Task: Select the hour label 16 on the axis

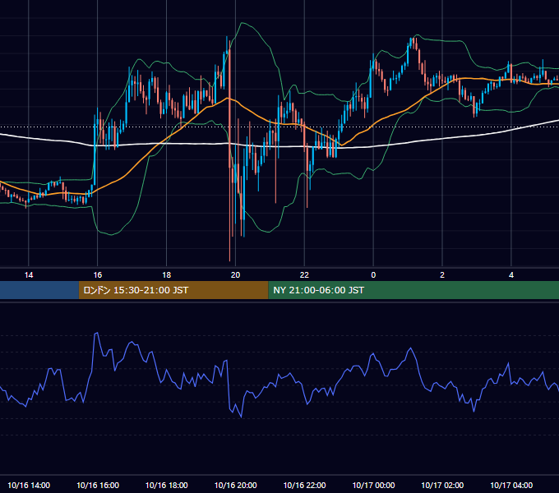Action: point(97,275)
